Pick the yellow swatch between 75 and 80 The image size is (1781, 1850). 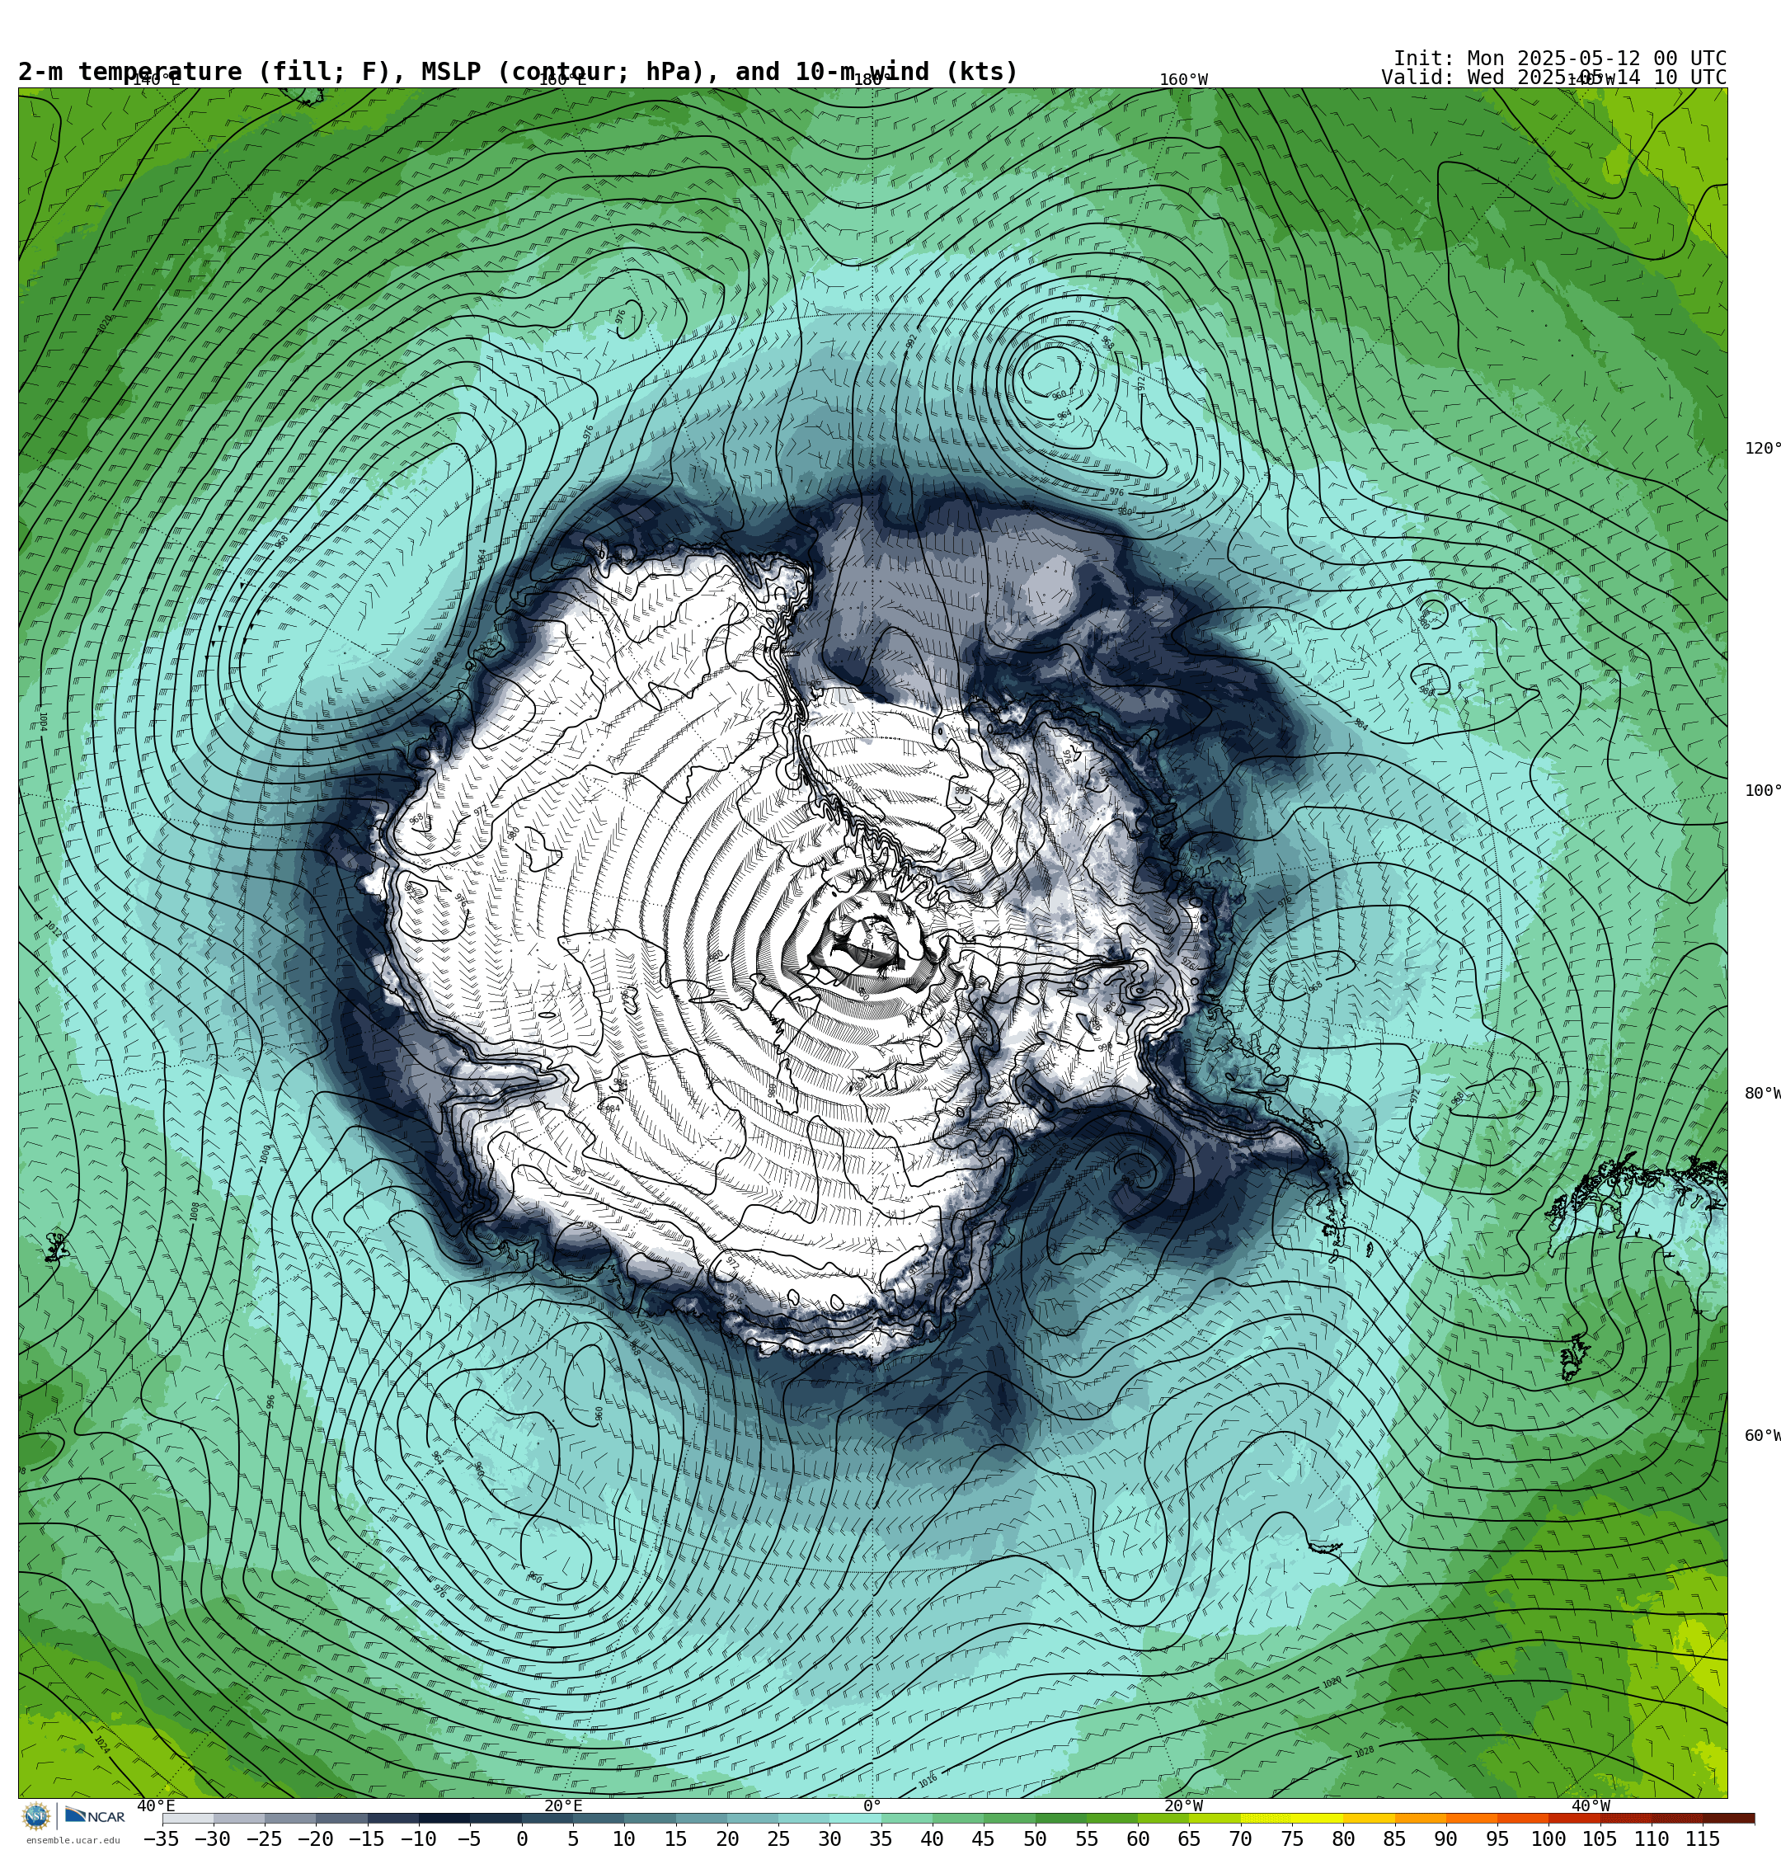click(1318, 1818)
